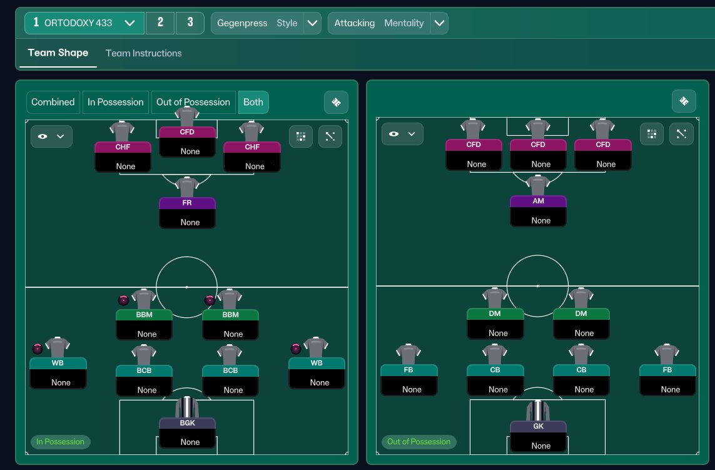Image resolution: width=715 pixels, height=470 pixels.
Task: Open the Team Shape tab
Action: [x=58, y=53]
